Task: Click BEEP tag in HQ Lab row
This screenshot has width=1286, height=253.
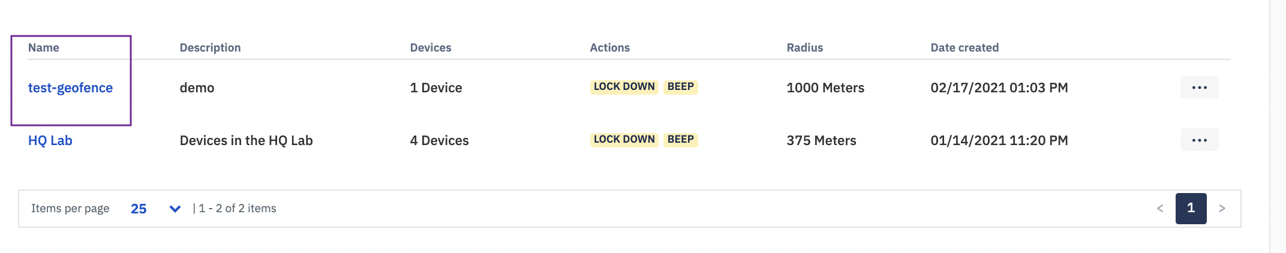Action: [681, 140]
